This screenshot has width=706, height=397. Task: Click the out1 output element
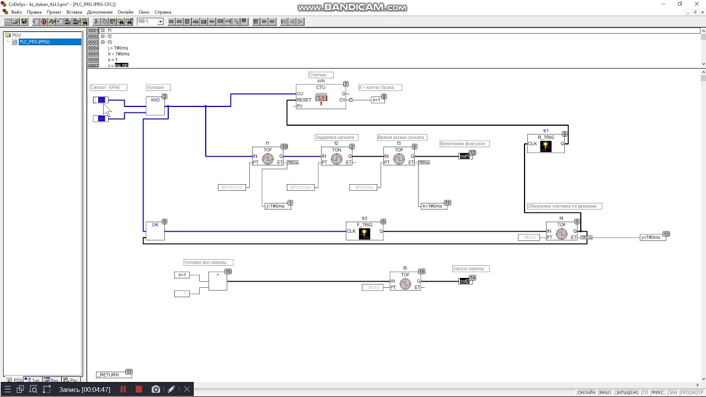pyautogui.click(x=464, y=156)
